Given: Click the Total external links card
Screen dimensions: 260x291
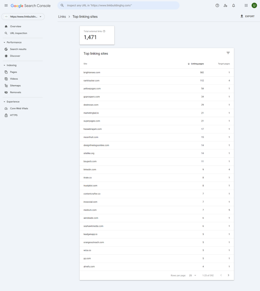Looking at the screenshot, I should point(97,35).
